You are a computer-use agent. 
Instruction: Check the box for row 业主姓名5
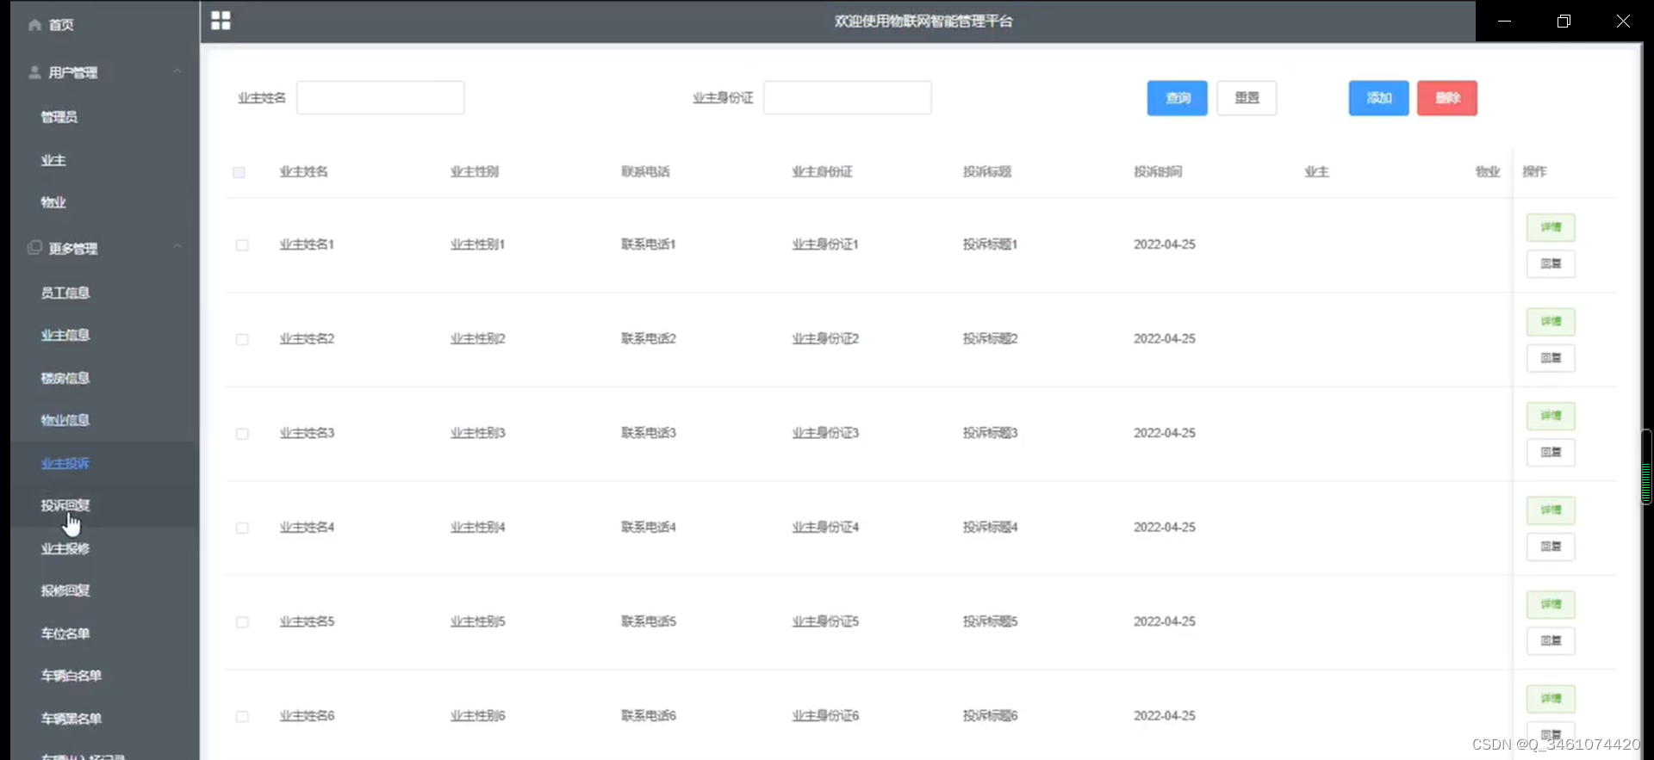pos(242,622)
